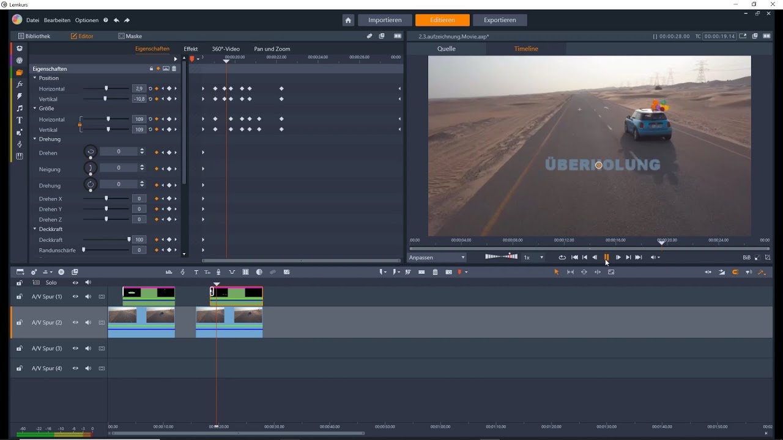Image resolution: width=783 pixels, height=440 pixels.
Task: Open the fx effects sidebar category
Action: 20,84
